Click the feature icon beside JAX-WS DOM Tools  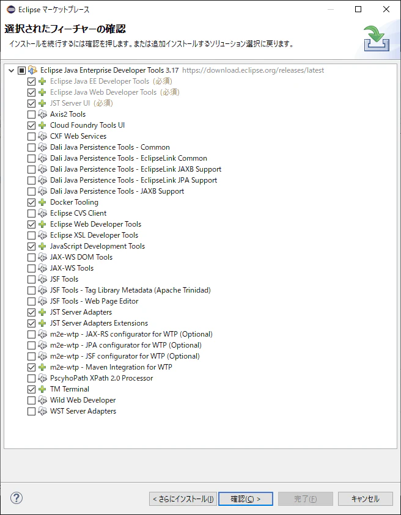(x=42, y=257)
